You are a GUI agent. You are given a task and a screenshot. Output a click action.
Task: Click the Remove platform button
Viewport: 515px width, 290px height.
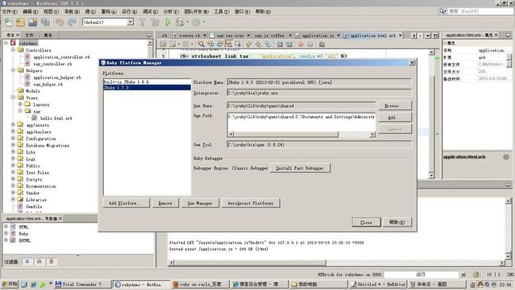[x=165, y=203]
